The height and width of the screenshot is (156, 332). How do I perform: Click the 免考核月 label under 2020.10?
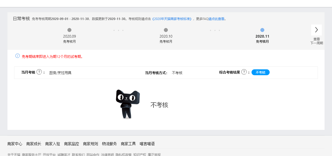pyautogui.click(x=166, y=42)
